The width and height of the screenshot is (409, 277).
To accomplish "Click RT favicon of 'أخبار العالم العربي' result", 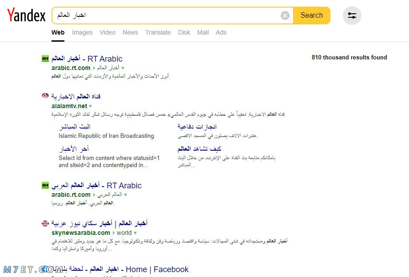I will tap(45, 186).
